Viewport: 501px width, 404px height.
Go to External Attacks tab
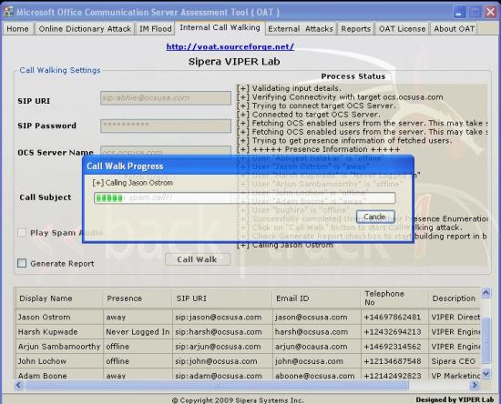(301, 29)
